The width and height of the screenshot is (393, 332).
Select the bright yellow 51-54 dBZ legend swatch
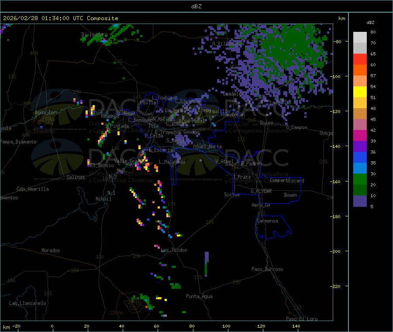pos(360,92)
